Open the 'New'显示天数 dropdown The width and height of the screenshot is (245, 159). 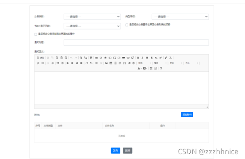pos(92,26)
